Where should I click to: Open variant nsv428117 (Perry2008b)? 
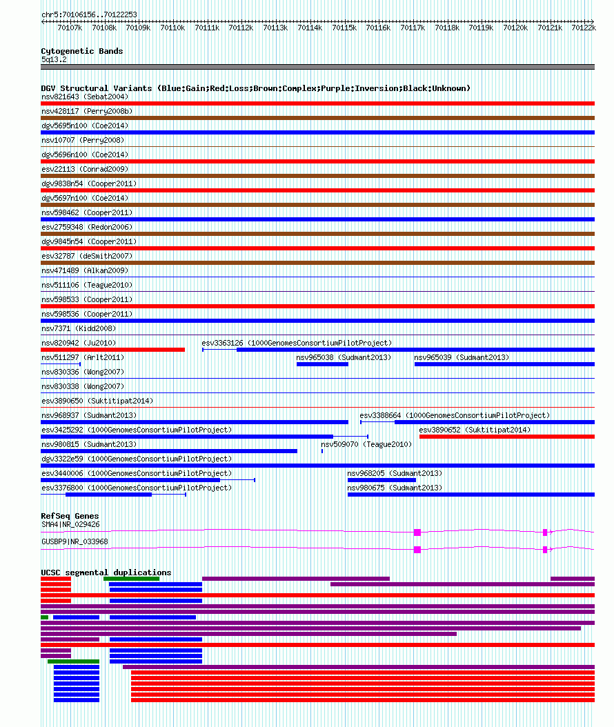point(87,111)
